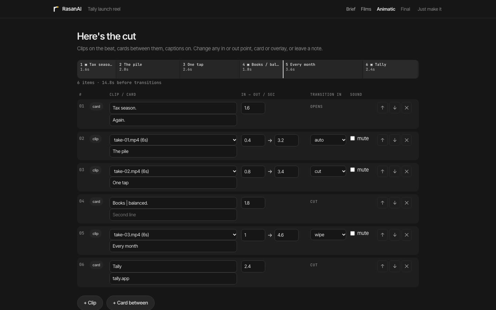
Task: Move take-03.mp4 clip up
Action: (x=382, y=235)
